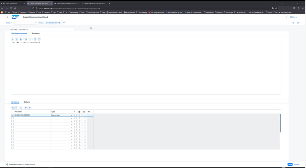
Task: Click the SAP logo
Action: (16, 17)
